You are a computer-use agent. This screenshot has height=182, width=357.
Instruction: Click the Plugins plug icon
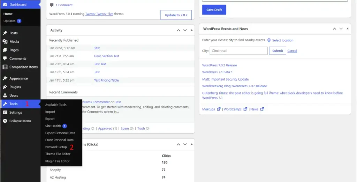pos(5,87)
